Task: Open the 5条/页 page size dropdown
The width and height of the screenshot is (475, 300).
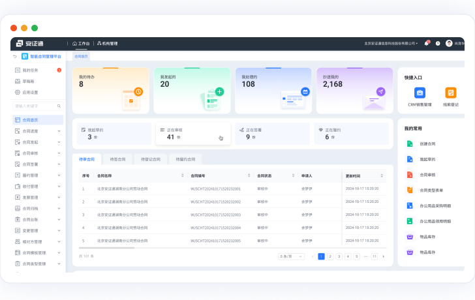Action: [x=291, y=256]
